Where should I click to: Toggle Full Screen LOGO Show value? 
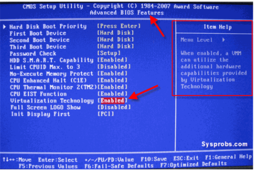coord(114,107)
